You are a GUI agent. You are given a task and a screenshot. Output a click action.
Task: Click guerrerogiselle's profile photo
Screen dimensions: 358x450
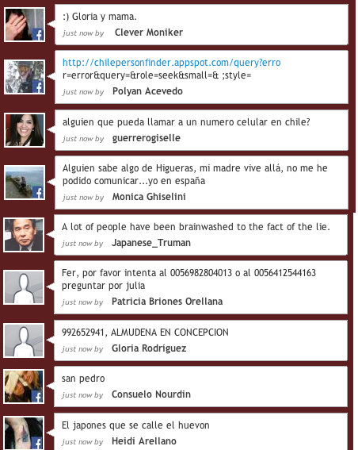pyautogui.click(x=25, y=130)
